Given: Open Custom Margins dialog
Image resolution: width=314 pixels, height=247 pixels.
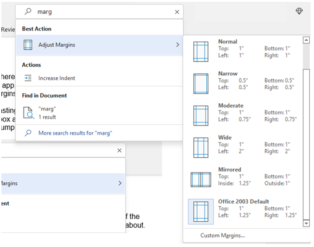Looking at the screenshot, I should point(222,236).
